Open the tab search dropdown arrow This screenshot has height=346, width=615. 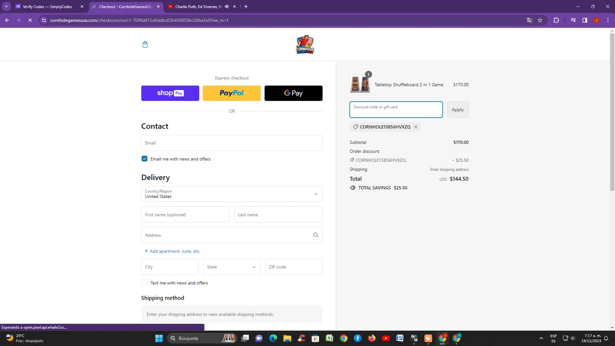click(7, 7)
